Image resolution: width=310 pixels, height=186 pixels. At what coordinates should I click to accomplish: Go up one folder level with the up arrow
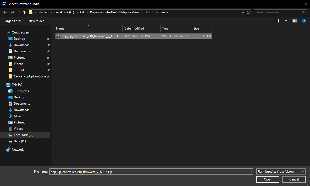(24, 12)
